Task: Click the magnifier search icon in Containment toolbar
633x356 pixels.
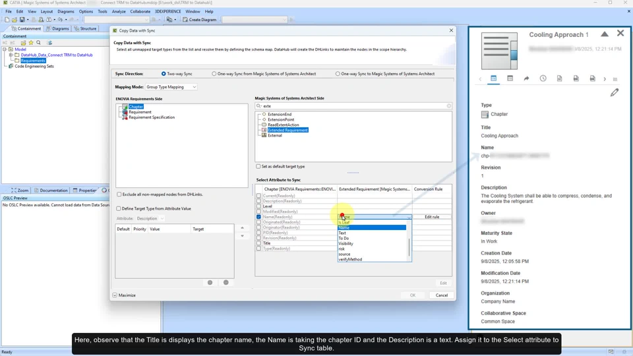Action: point(38,42)
